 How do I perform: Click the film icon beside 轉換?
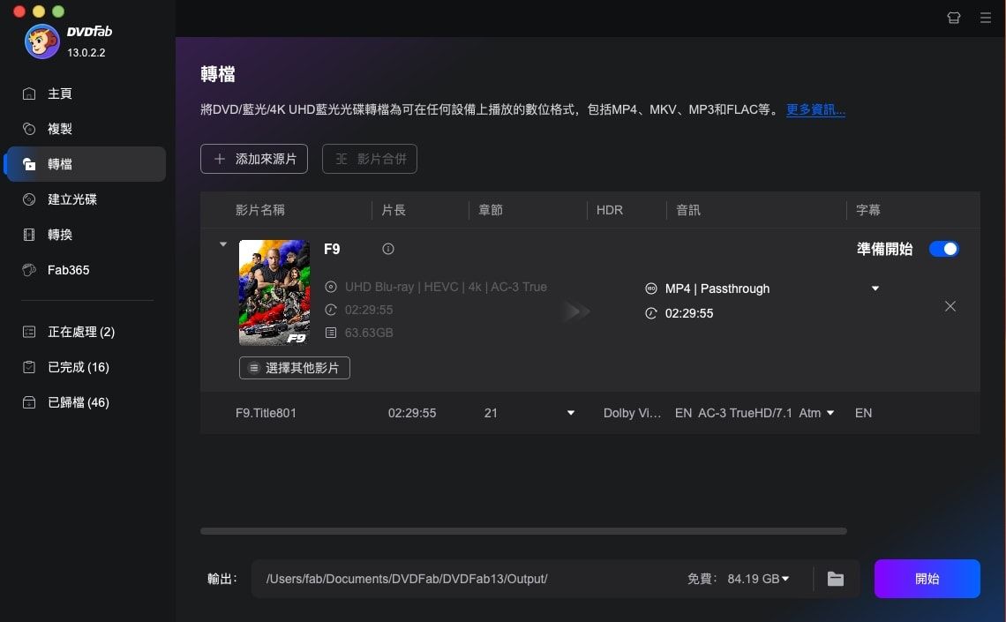[x=29, y=235]
